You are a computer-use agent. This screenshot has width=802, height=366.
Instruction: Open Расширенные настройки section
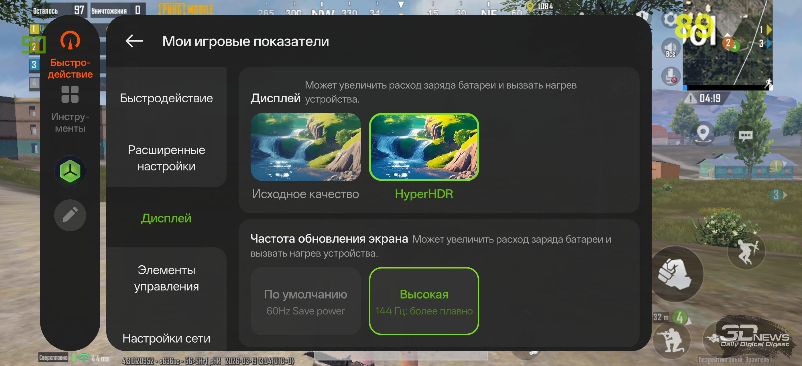[x=166, y=158]
